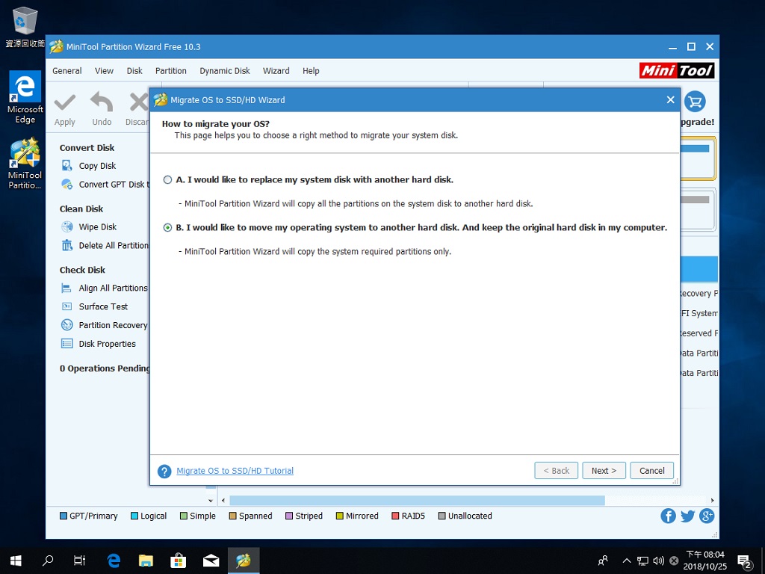This screenshot has width=765, height=574.
Task: Click the Copy Disk icon
Action: click(66, 165)
